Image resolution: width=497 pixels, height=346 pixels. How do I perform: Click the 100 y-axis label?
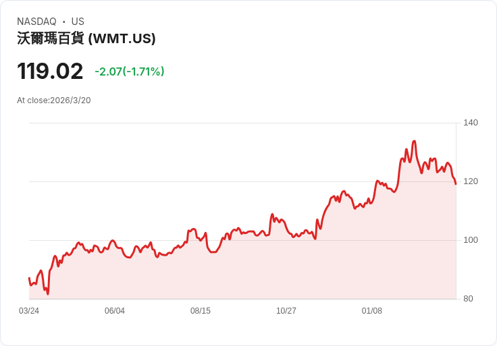[x=471, y=240]
